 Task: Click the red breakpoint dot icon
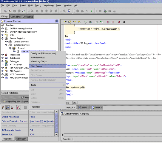tap(119, 22)
